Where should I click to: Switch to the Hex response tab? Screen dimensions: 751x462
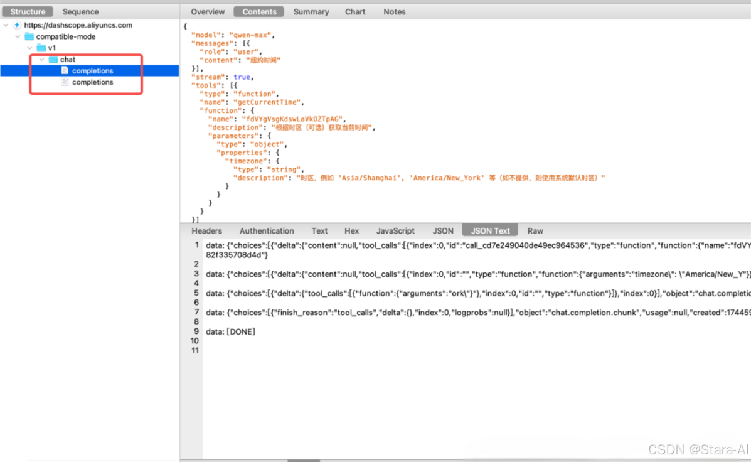click(351, 230)
